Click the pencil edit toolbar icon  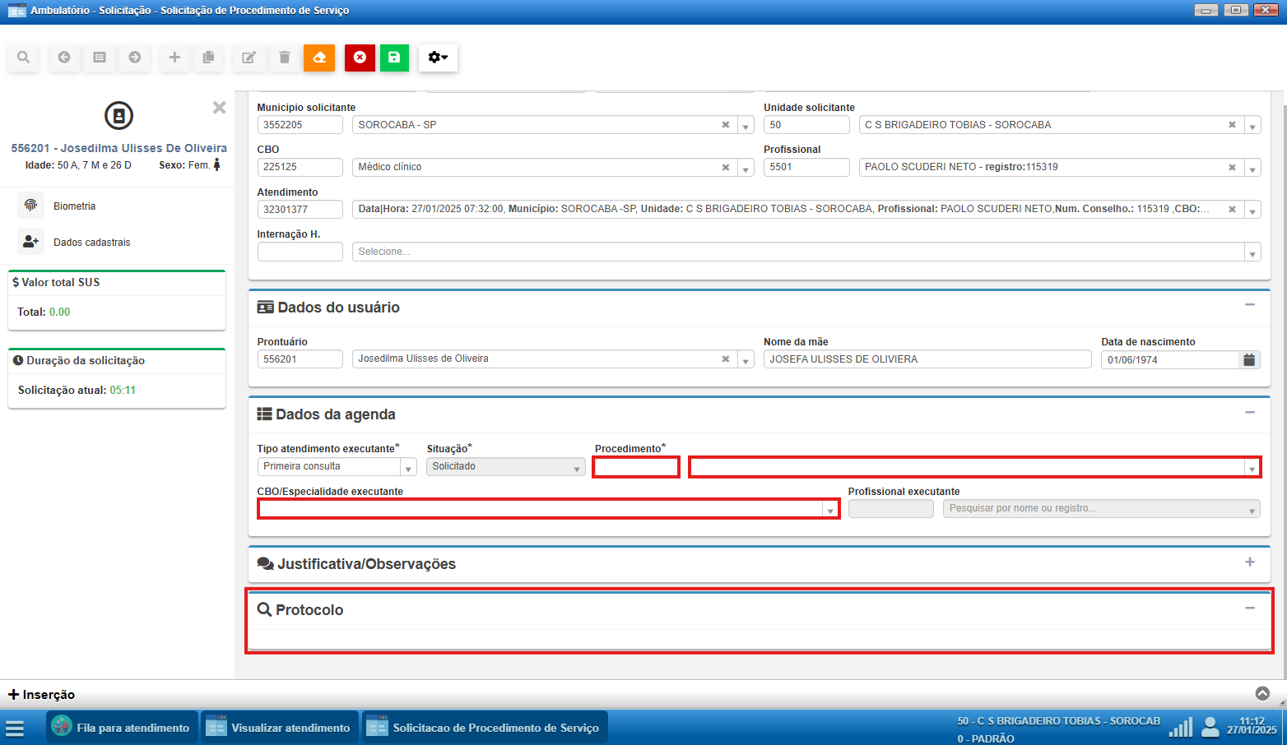249,58
